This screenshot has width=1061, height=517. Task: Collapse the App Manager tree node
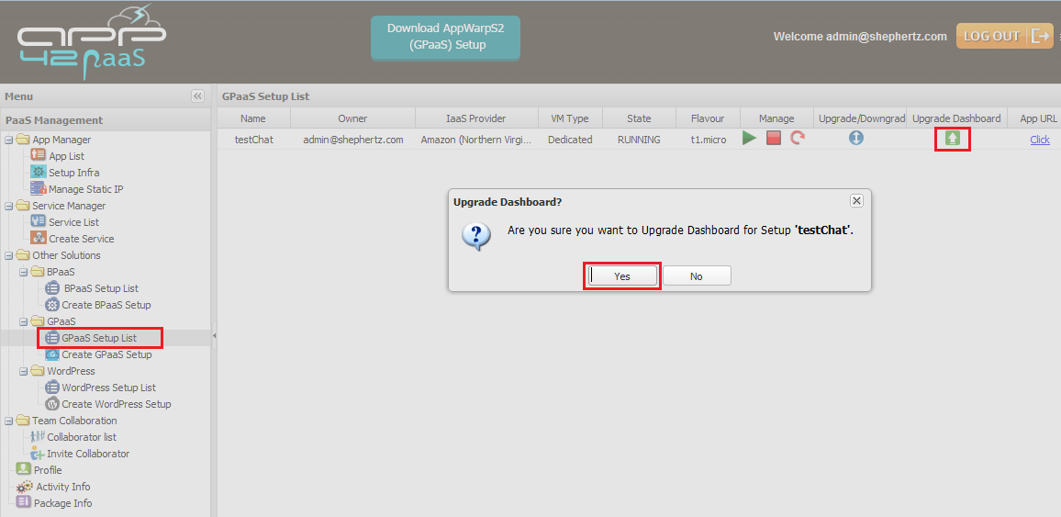(9, 140)
